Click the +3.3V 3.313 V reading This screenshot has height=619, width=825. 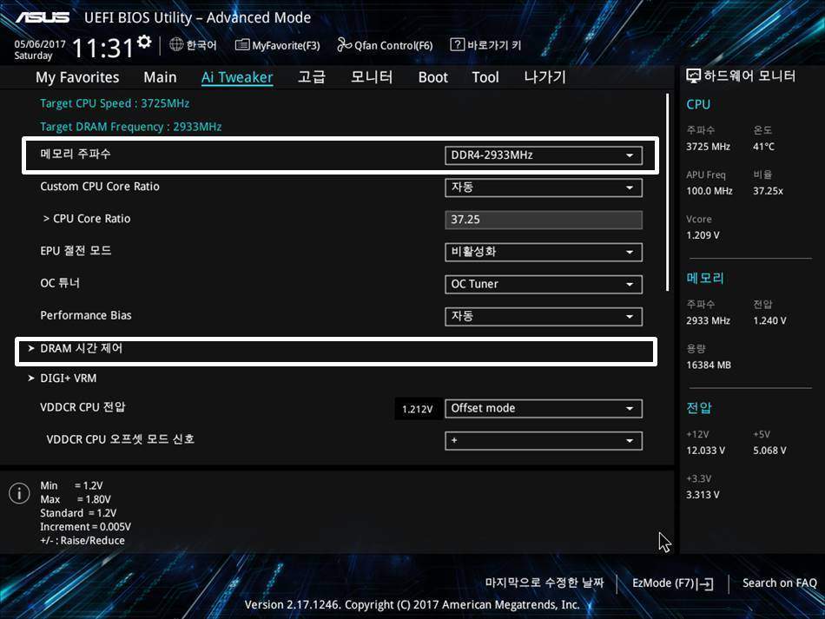pos(703,495)
